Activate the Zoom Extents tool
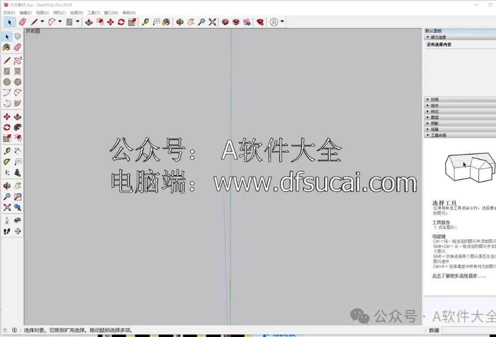Image resolution: width=496 pixels, height=337 pixels. coord(6,208)
